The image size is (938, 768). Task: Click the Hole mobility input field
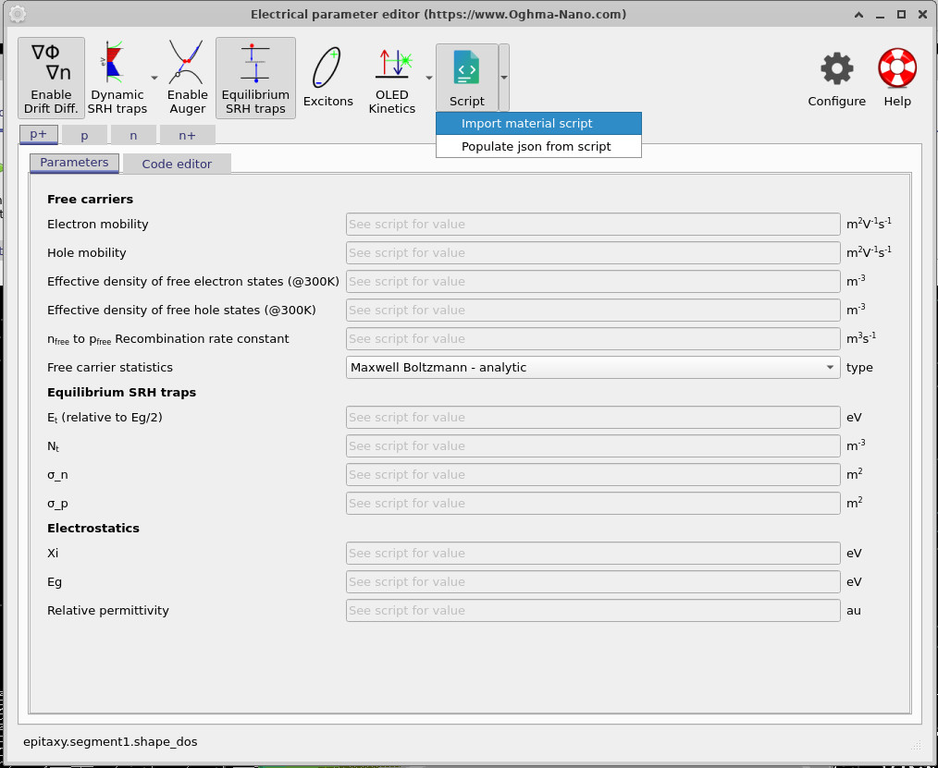593,253
